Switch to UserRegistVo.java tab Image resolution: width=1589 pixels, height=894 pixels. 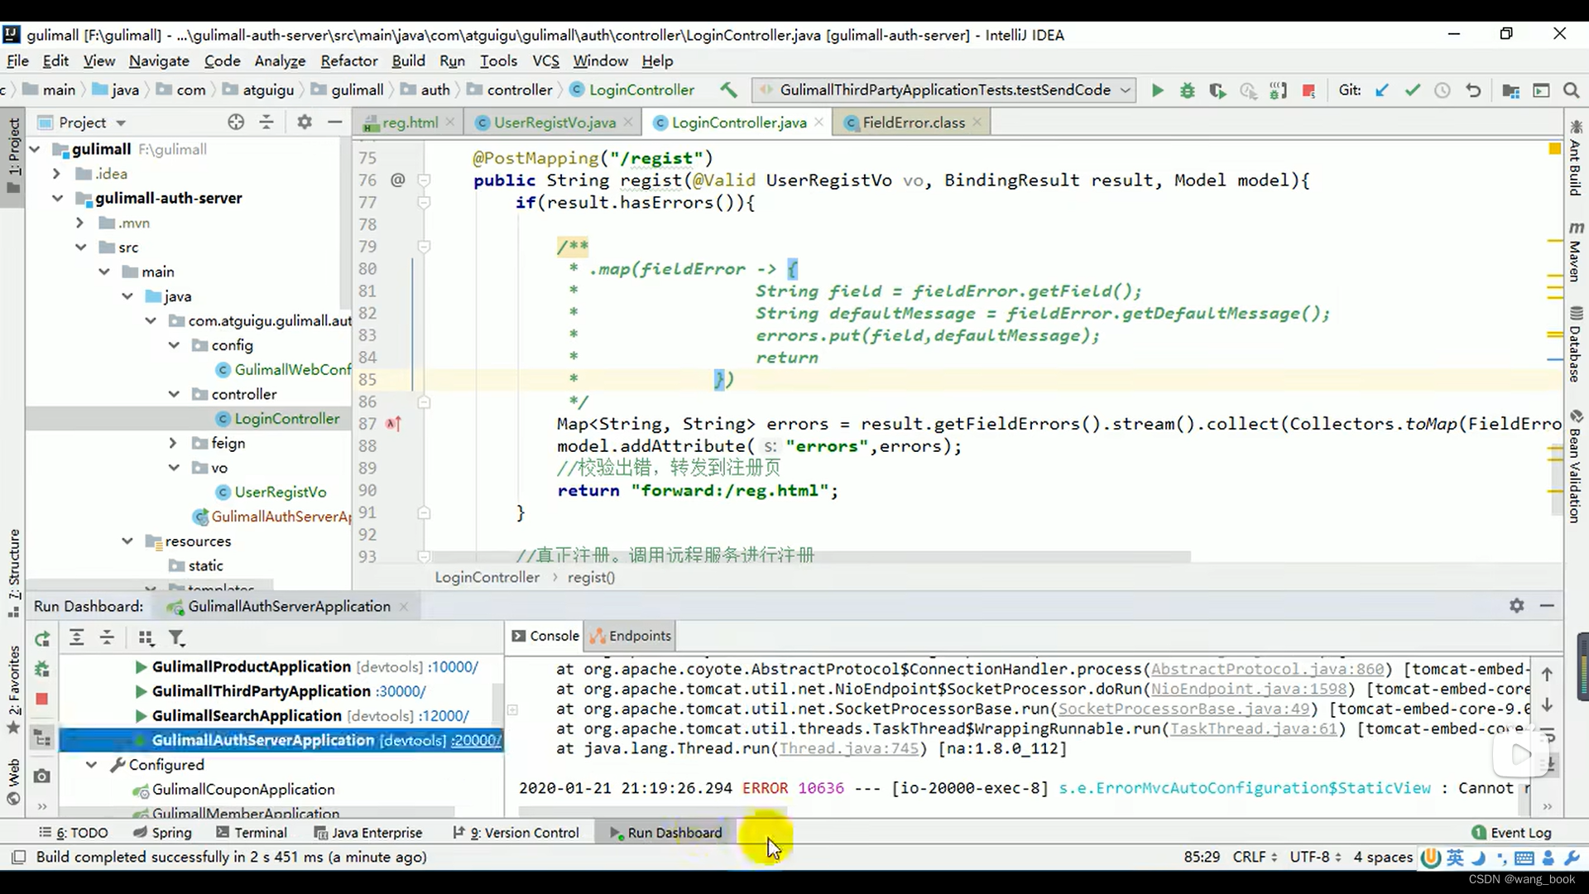click(x=554, y=123)
